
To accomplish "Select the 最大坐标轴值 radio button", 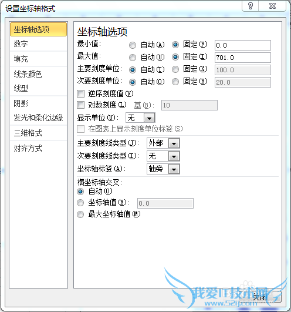I will (x=80, y=214).
